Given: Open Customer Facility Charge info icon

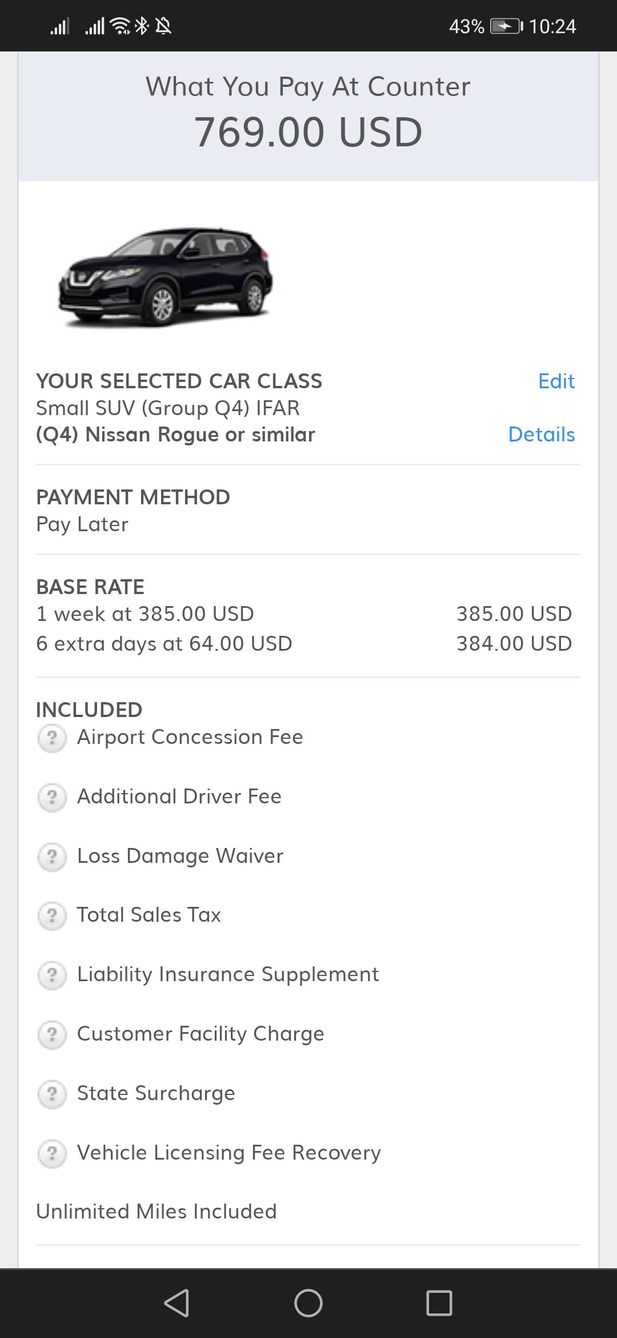Looking at the screenshot, I should click(x=52, y=1034).
